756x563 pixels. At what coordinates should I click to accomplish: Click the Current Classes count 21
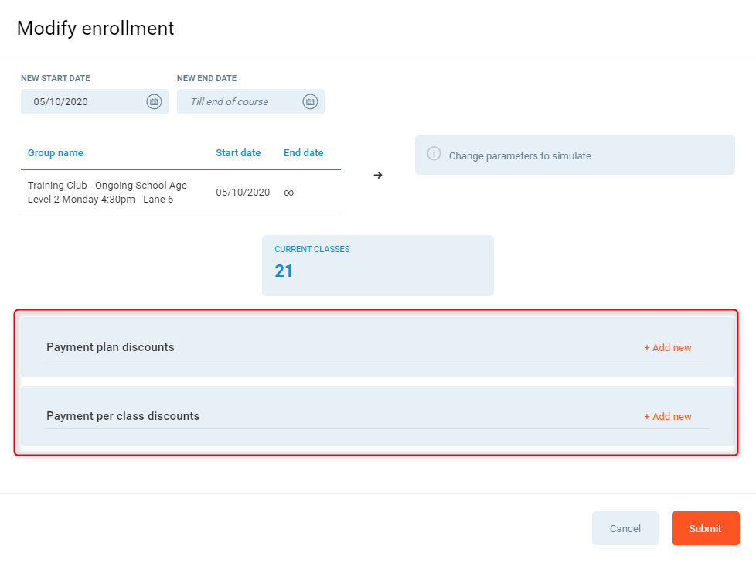click(x=284, y=271)
